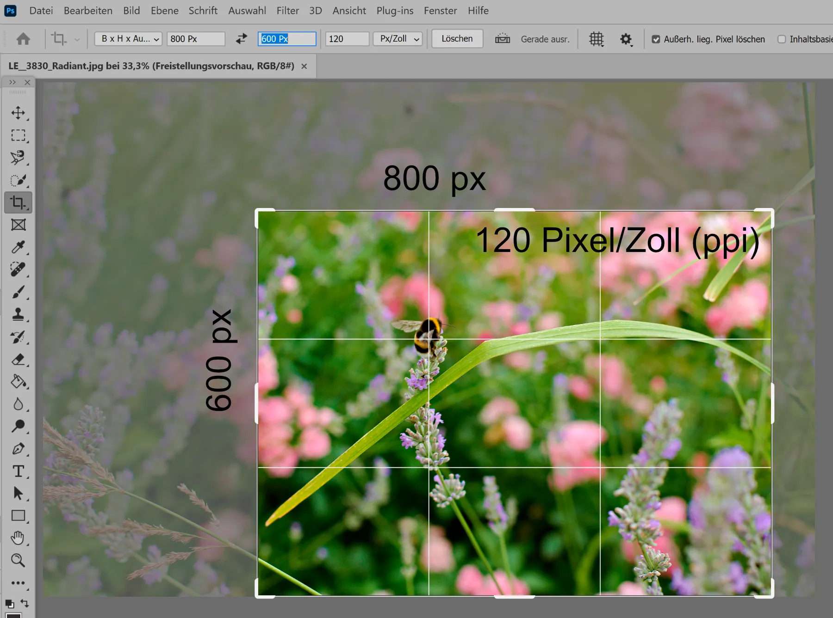Enable the Inhaltsbasiert checkbox
The width and height of the screenshot is (833, 618).
(x=782, y=39)
